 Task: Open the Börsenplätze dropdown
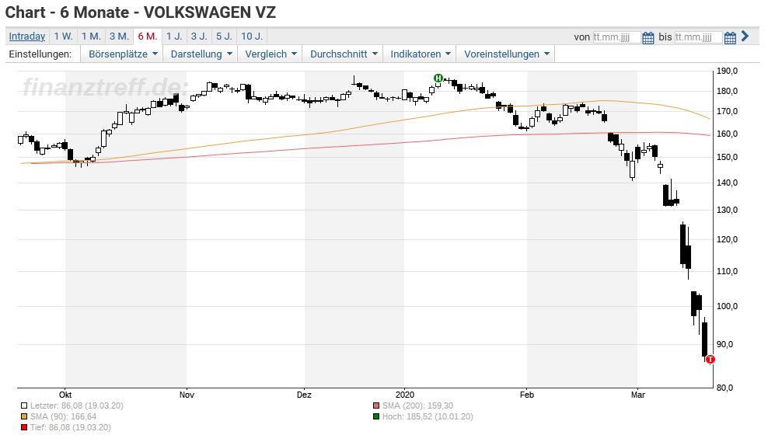tap(123, 54)
